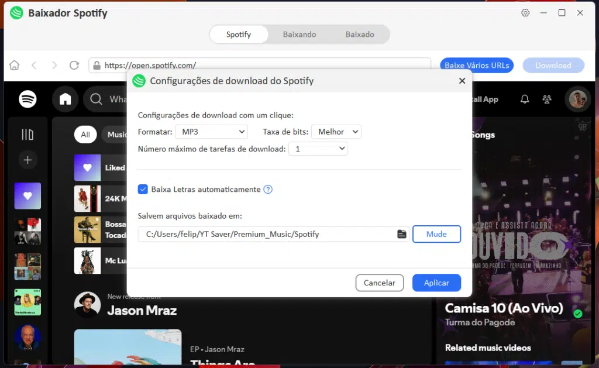Switch to the Baixando tab

(x=299, y=34)
